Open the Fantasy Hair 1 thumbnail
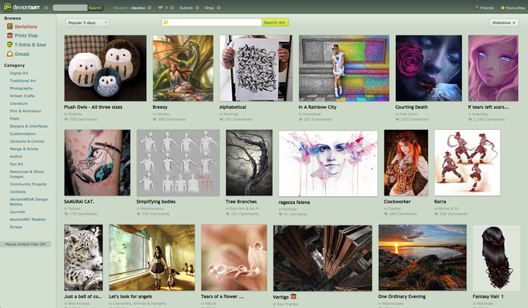The height and width of the screenshot is (308, 528). pos(496,257)
